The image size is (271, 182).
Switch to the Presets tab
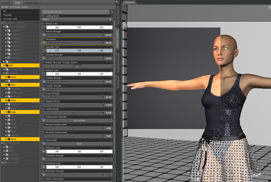7,3
